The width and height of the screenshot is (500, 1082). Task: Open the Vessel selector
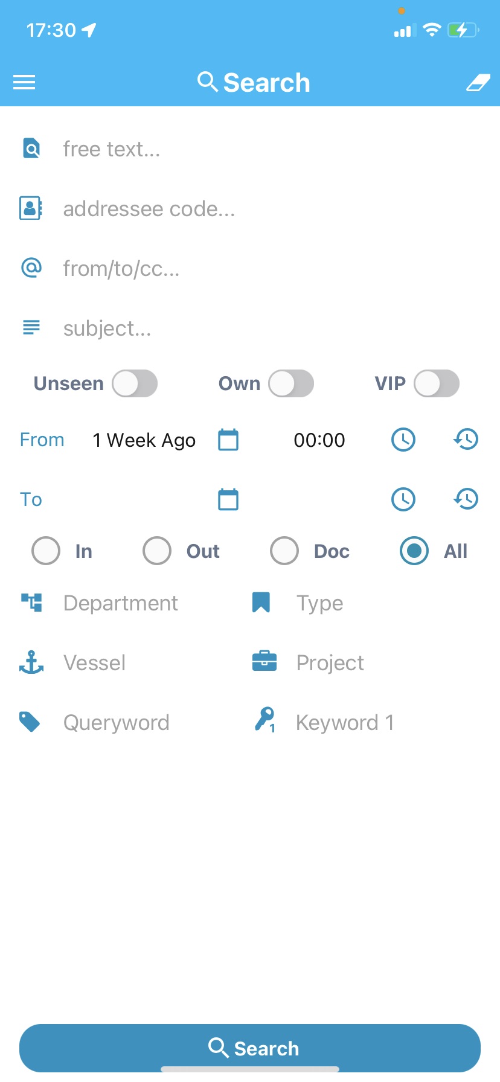click(x=121, y=663)
